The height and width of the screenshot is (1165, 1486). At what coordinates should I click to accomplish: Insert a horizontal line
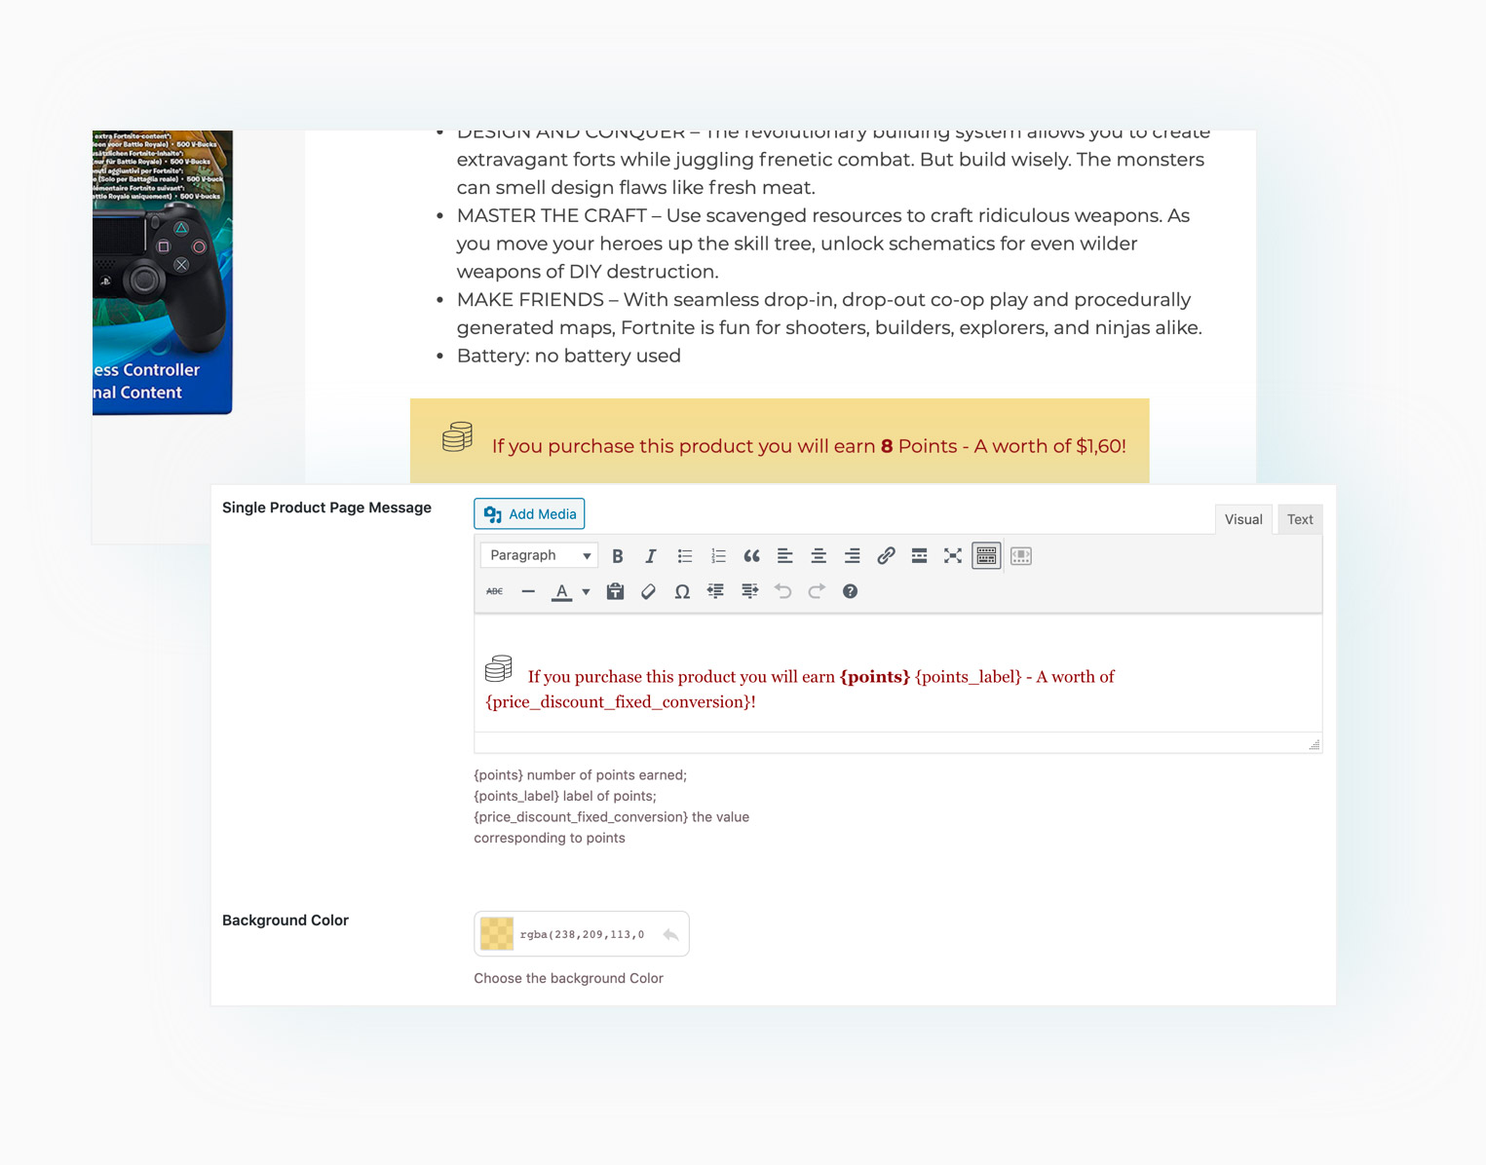click(528, 591)
